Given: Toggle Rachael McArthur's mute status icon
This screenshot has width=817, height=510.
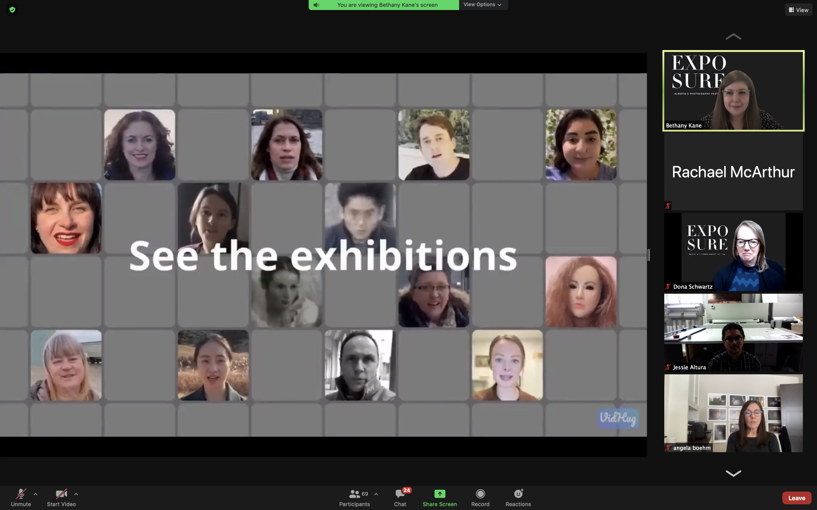Looking at the screenshot, I should [668, 206].
